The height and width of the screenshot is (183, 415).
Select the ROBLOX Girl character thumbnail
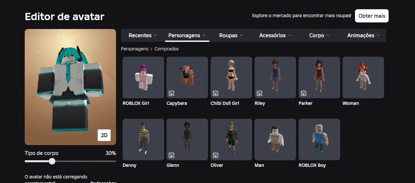(x=143, y=77)
